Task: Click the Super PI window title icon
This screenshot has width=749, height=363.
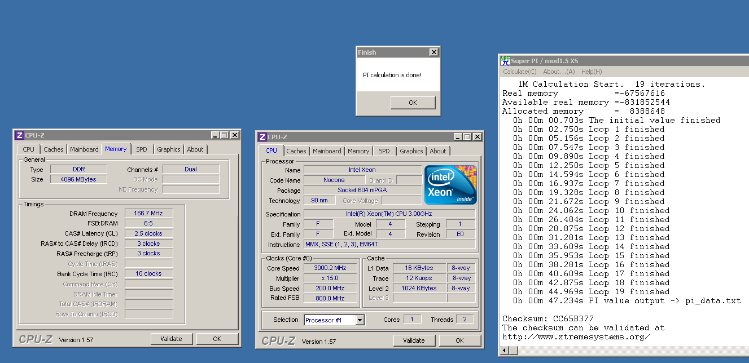Action: 505,61
